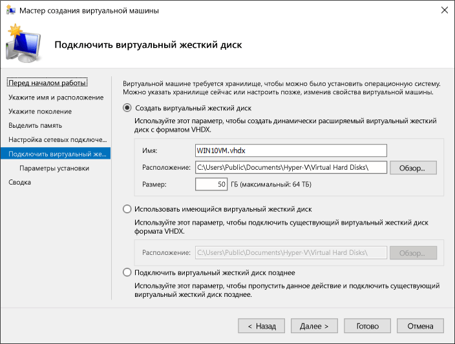Finish the wizard with 'Готово' button

click(x=367, y=326)
